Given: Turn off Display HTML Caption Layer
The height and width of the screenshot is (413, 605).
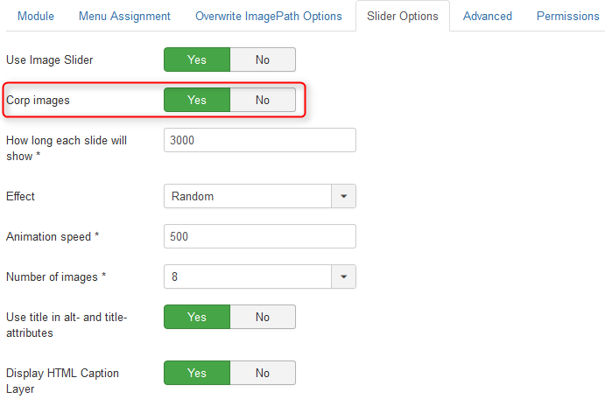Looking at the screenshot, I should (263, 373).
